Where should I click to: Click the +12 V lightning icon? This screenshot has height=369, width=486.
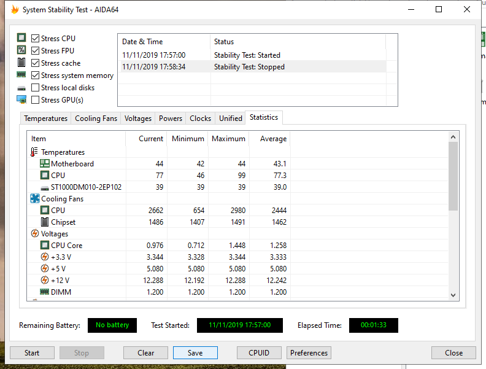click(x=45, y=280)
